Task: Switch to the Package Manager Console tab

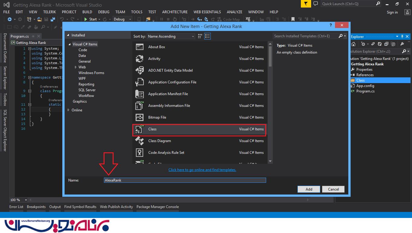Action: point(157,207)
